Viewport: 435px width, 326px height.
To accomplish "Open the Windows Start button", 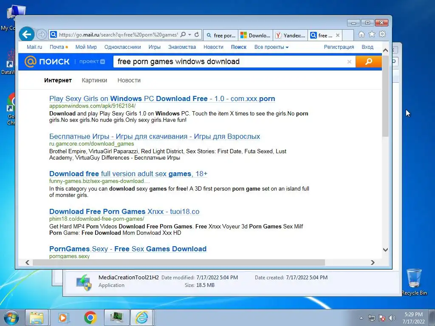I will (11, 318).
